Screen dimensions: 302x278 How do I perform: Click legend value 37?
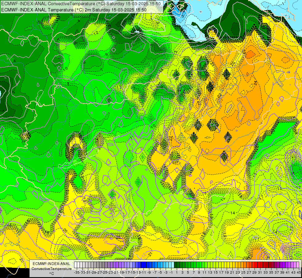277,272
